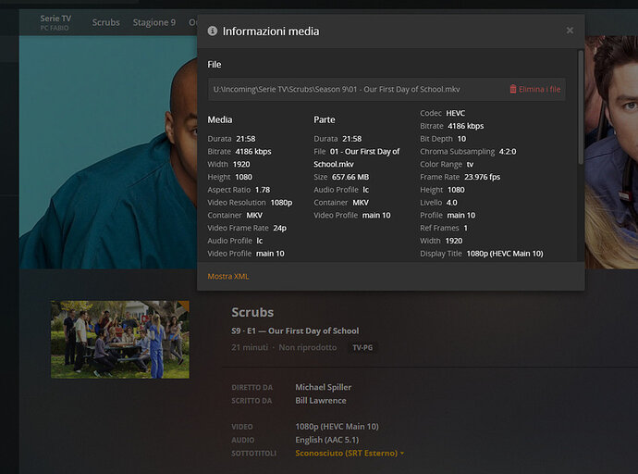Click the TV-PG rating badge
638x474 pixels.
click(362, 347)
